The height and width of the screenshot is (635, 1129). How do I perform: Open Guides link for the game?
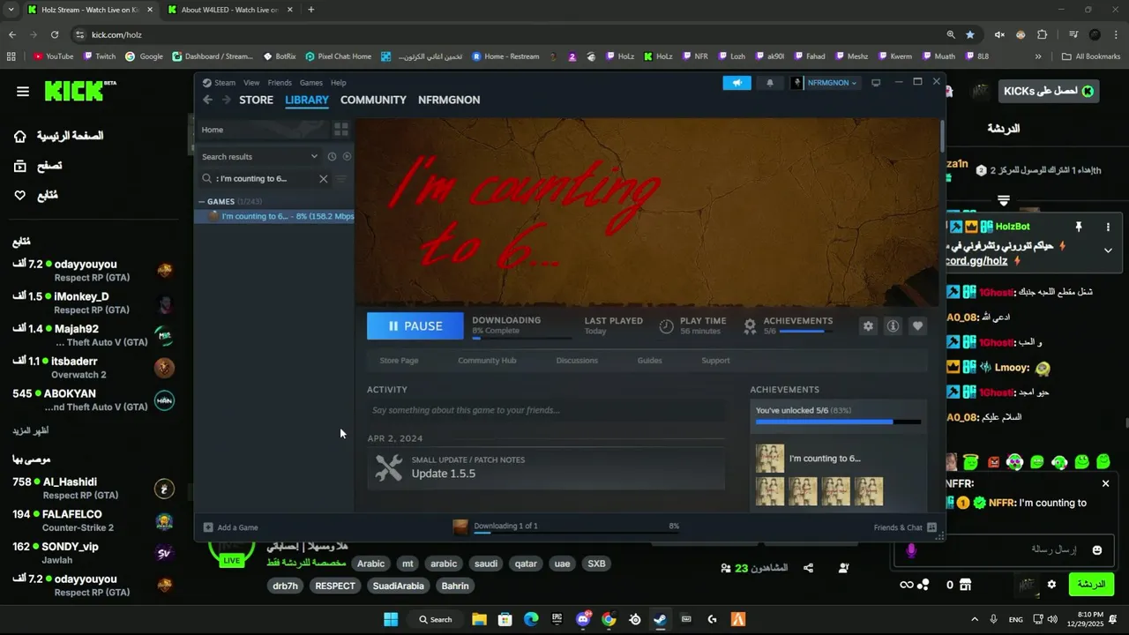pyautogui.click(x=649, y=361)
